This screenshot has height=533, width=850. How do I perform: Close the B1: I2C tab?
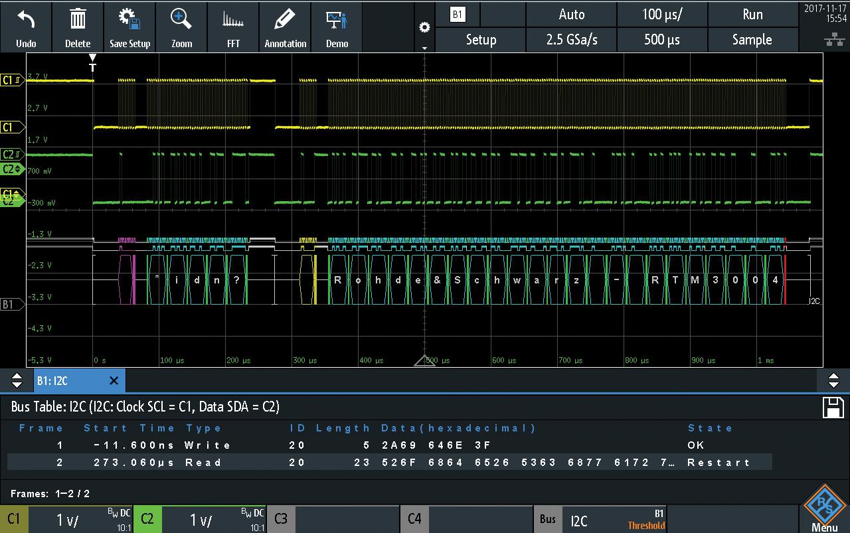pyautogui.click(x=114, y=381)
